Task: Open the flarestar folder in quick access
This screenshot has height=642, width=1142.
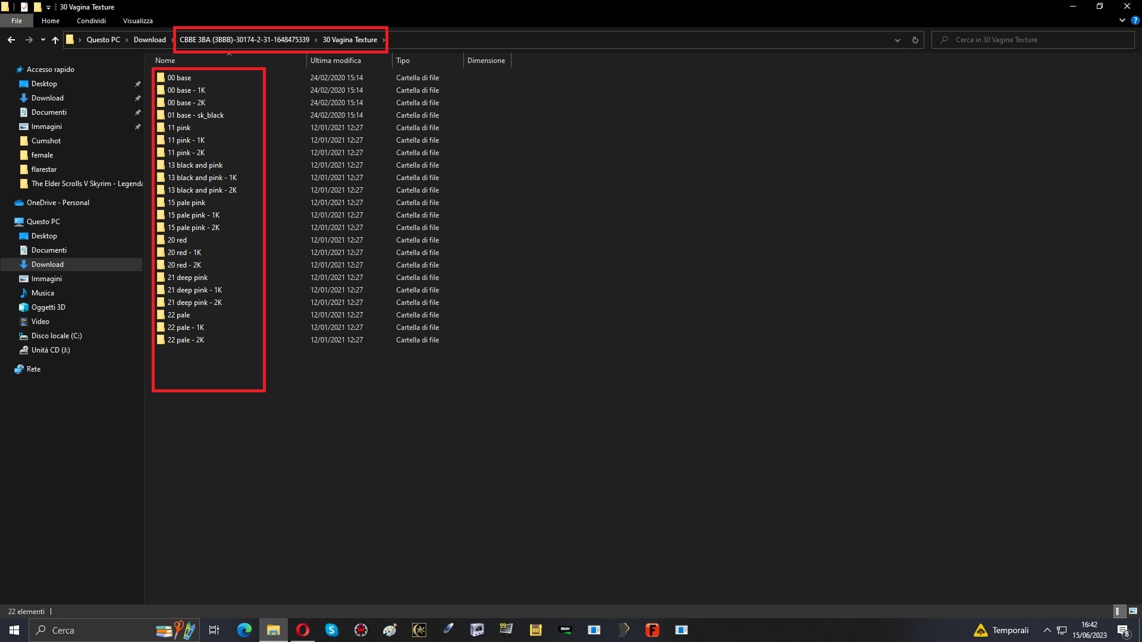Action: pyautogui.click(x=44, y=169)
